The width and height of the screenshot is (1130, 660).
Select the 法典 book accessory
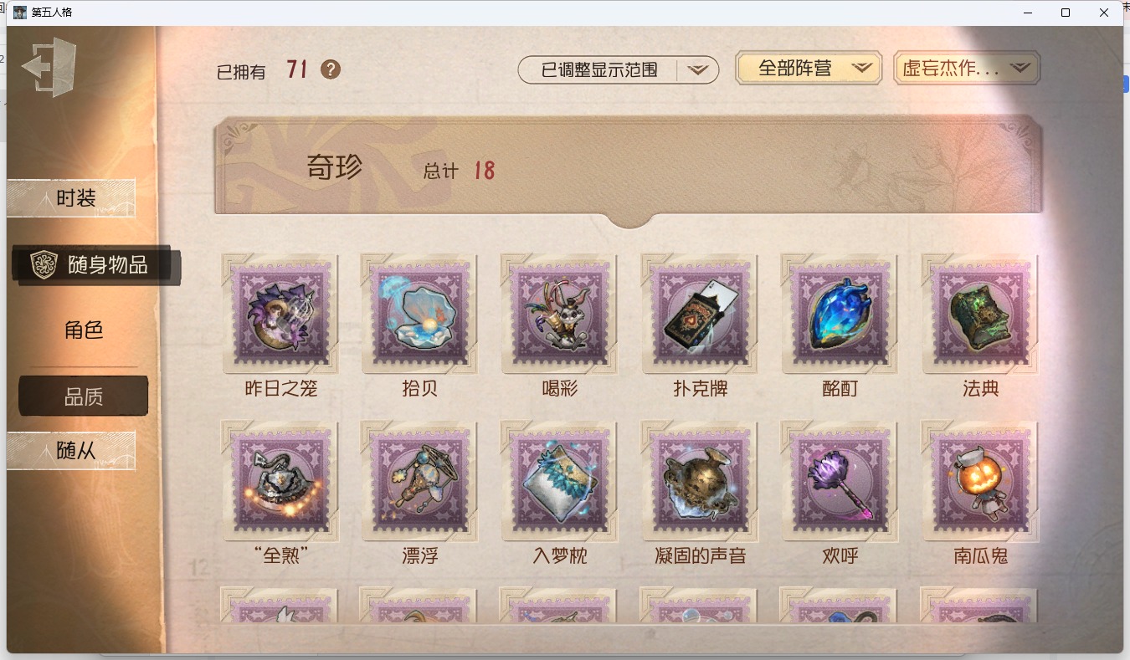980,314
